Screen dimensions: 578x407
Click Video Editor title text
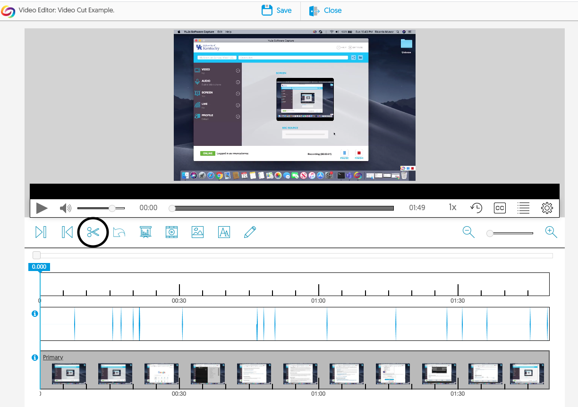(66, 10)
